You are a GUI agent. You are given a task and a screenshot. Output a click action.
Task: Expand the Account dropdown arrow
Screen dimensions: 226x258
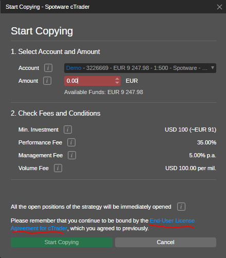[x=213, y=68]
